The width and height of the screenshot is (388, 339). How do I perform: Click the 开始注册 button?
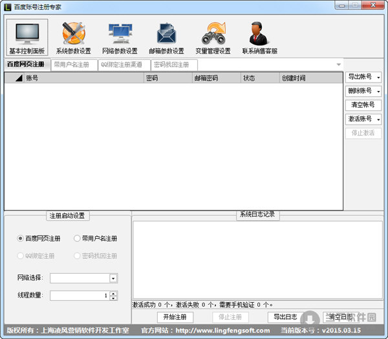click(x=175, y=317)
